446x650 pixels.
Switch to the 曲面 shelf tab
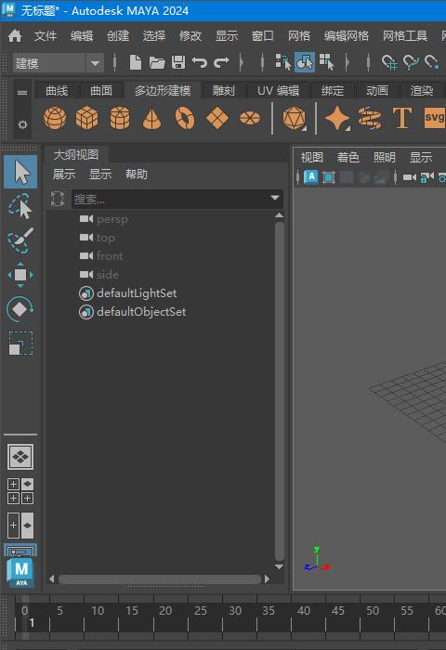[101, 90]
